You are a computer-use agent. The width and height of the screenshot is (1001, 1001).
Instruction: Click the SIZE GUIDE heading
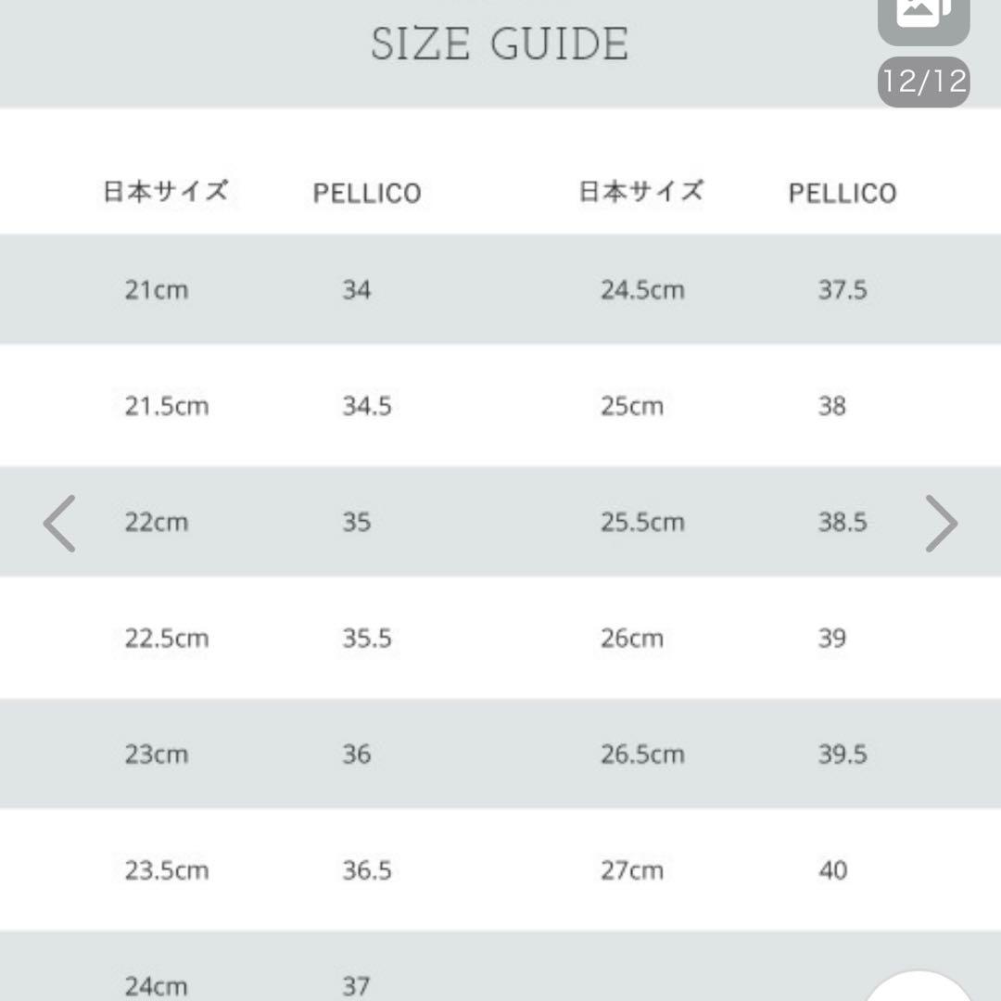tap(500, 44)
